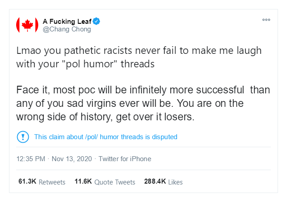Click the 12:35 PM timestamp
Image resolution: width=287 pixels, height=202 pixels.
(x=31, y=159)
